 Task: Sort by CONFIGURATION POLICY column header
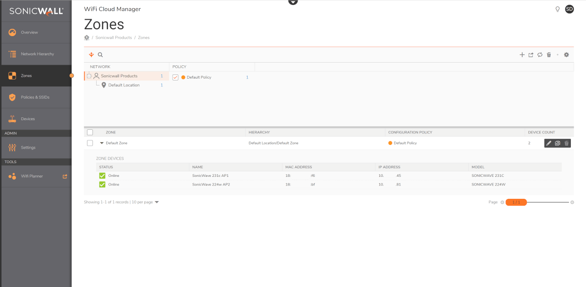[x=410, y=133]
